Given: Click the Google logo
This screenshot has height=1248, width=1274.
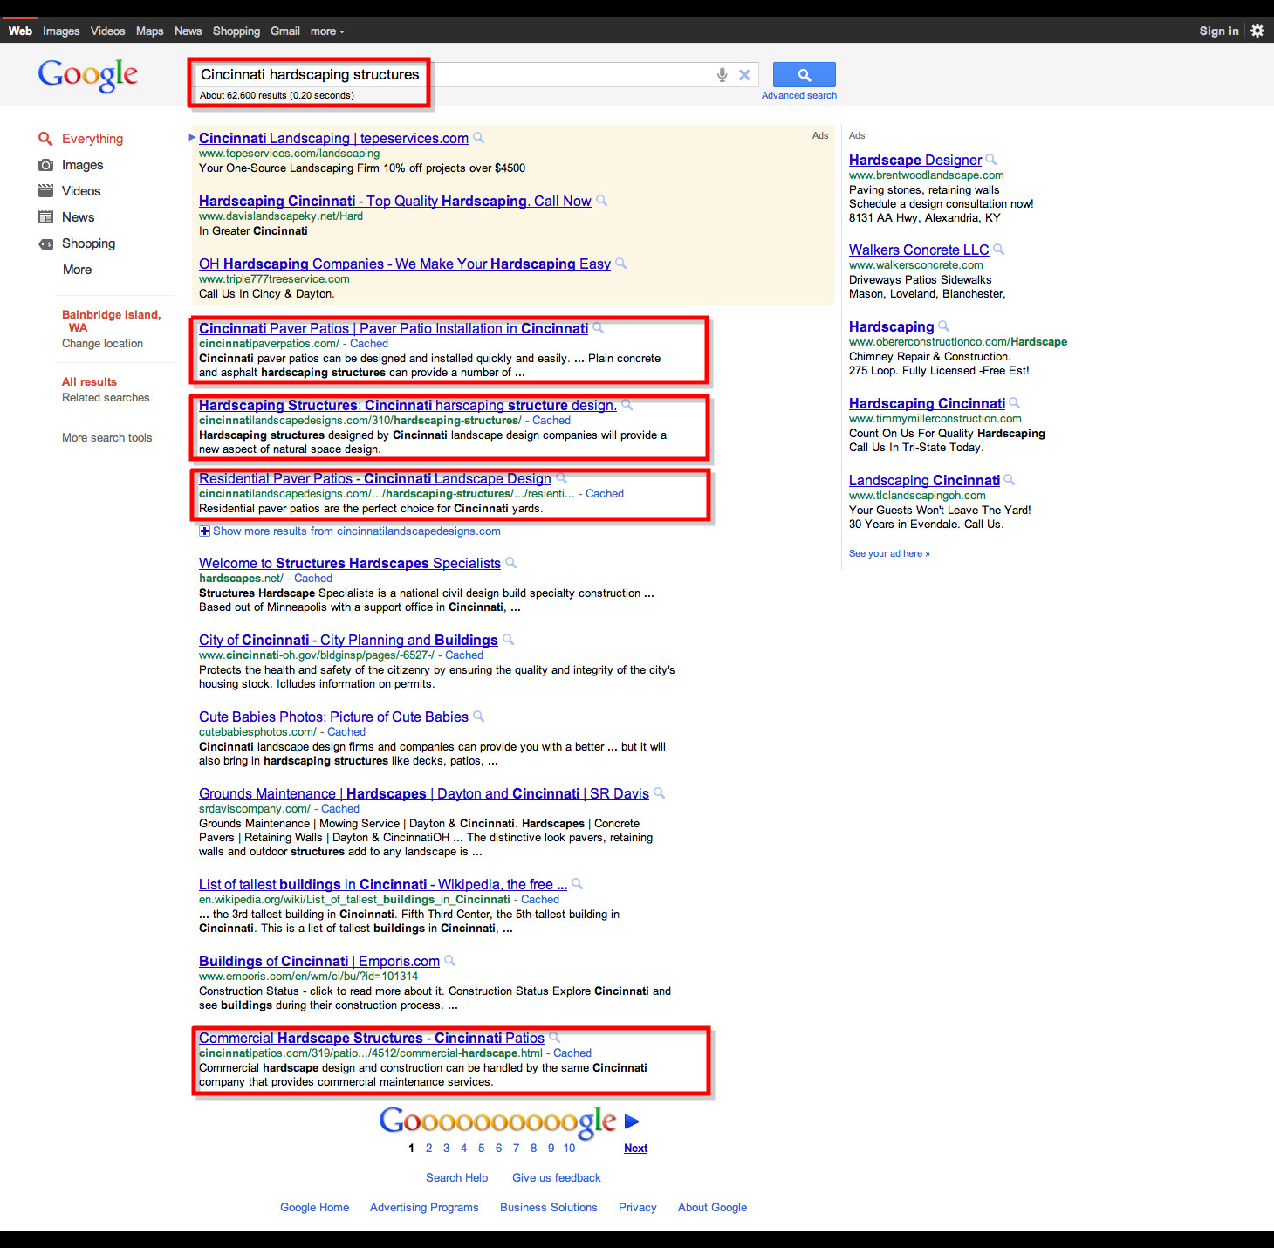Looking at the screenshot, I should click(87, 75).
